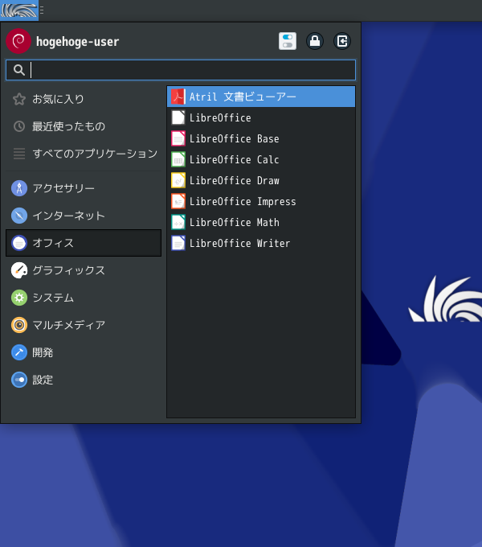Select the システム category

[84, 298]
